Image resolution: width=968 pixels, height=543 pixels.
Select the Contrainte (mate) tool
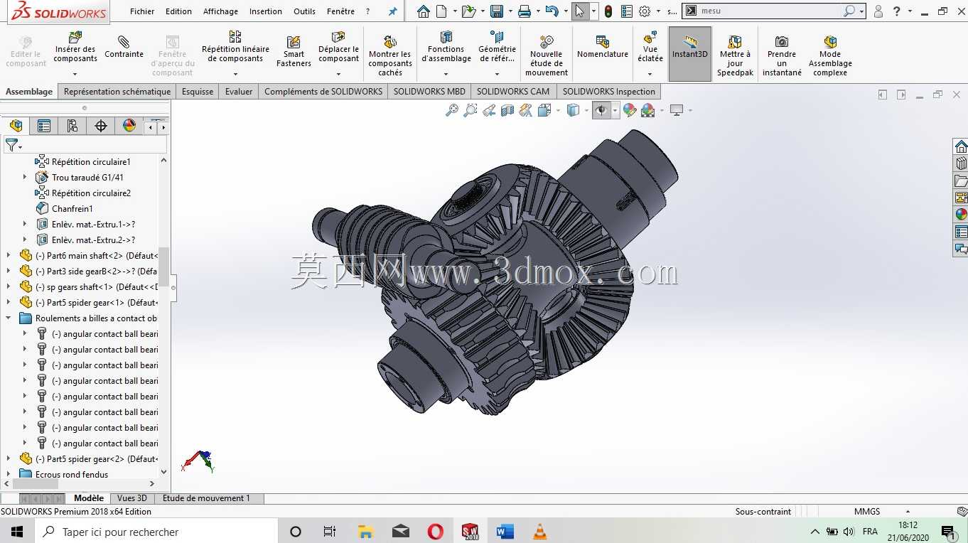click(x=124, y=47)
